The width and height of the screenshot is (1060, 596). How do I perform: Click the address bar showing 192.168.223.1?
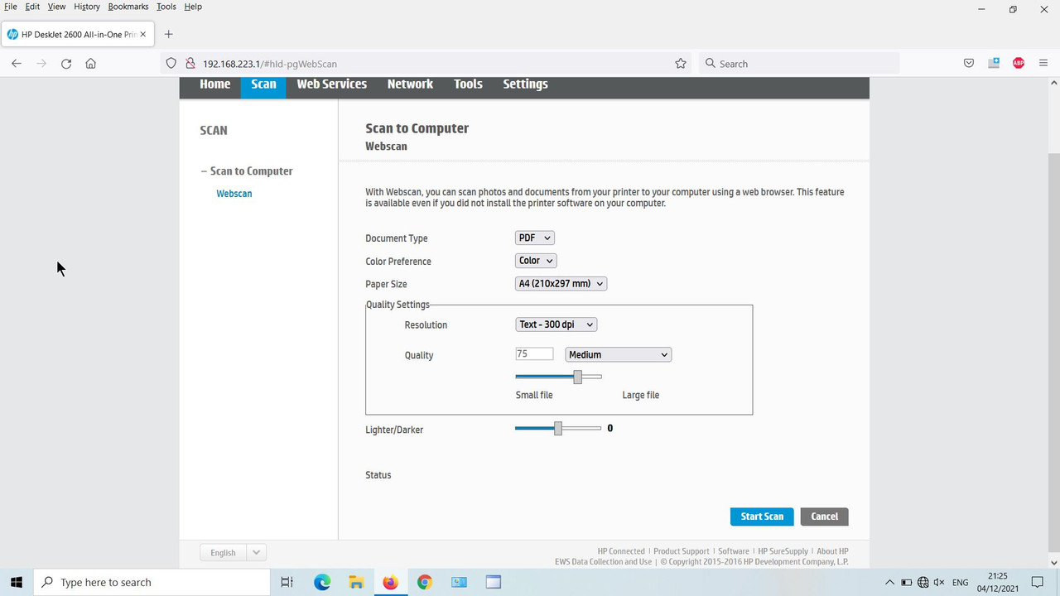[x=426, y=64]
